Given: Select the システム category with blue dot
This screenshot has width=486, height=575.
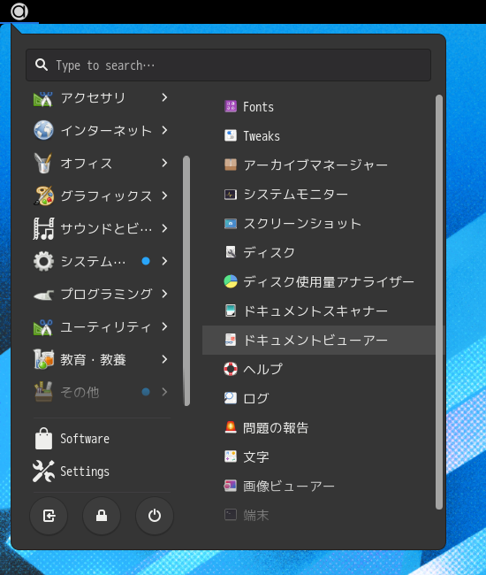Looking at the screenshot, I should pyautogui.click(x=101, y=261).
